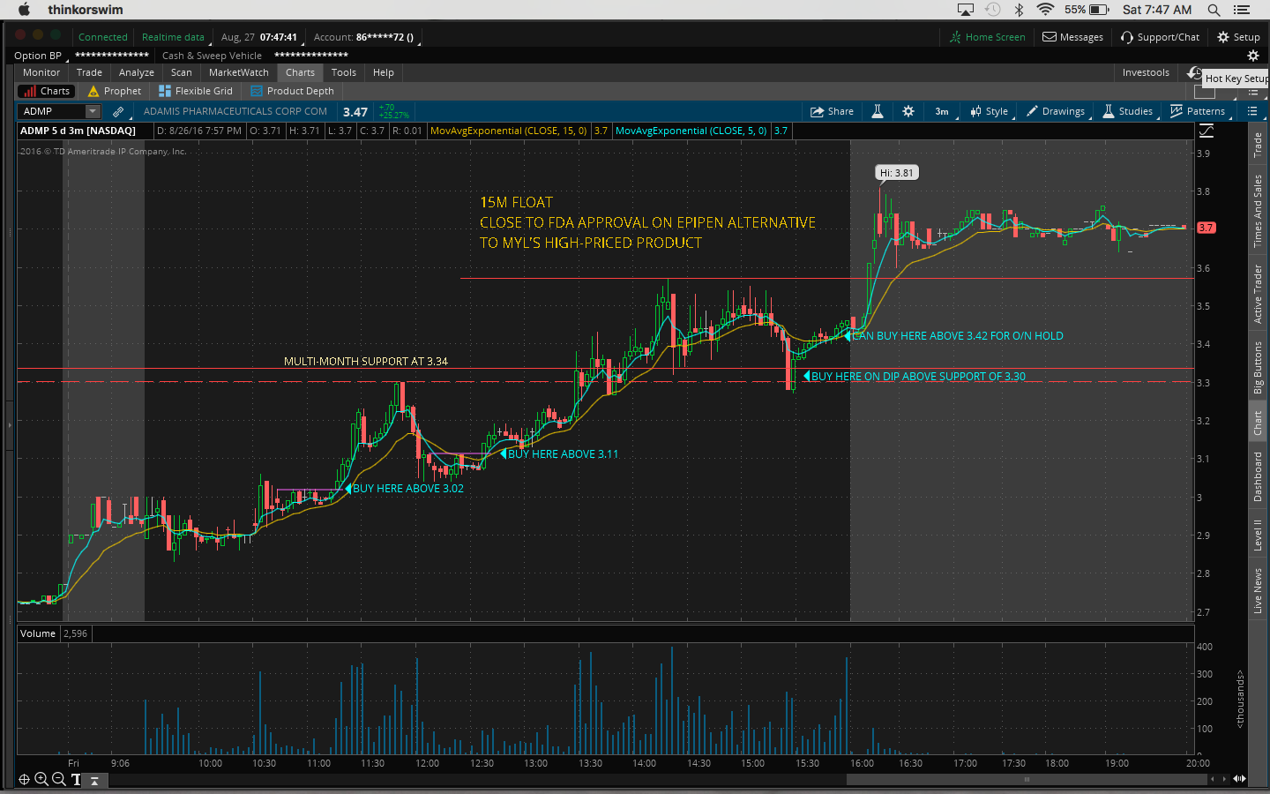Open the Studies menu
Viewport: 1270px width, 794px height.
[1128, 111]
